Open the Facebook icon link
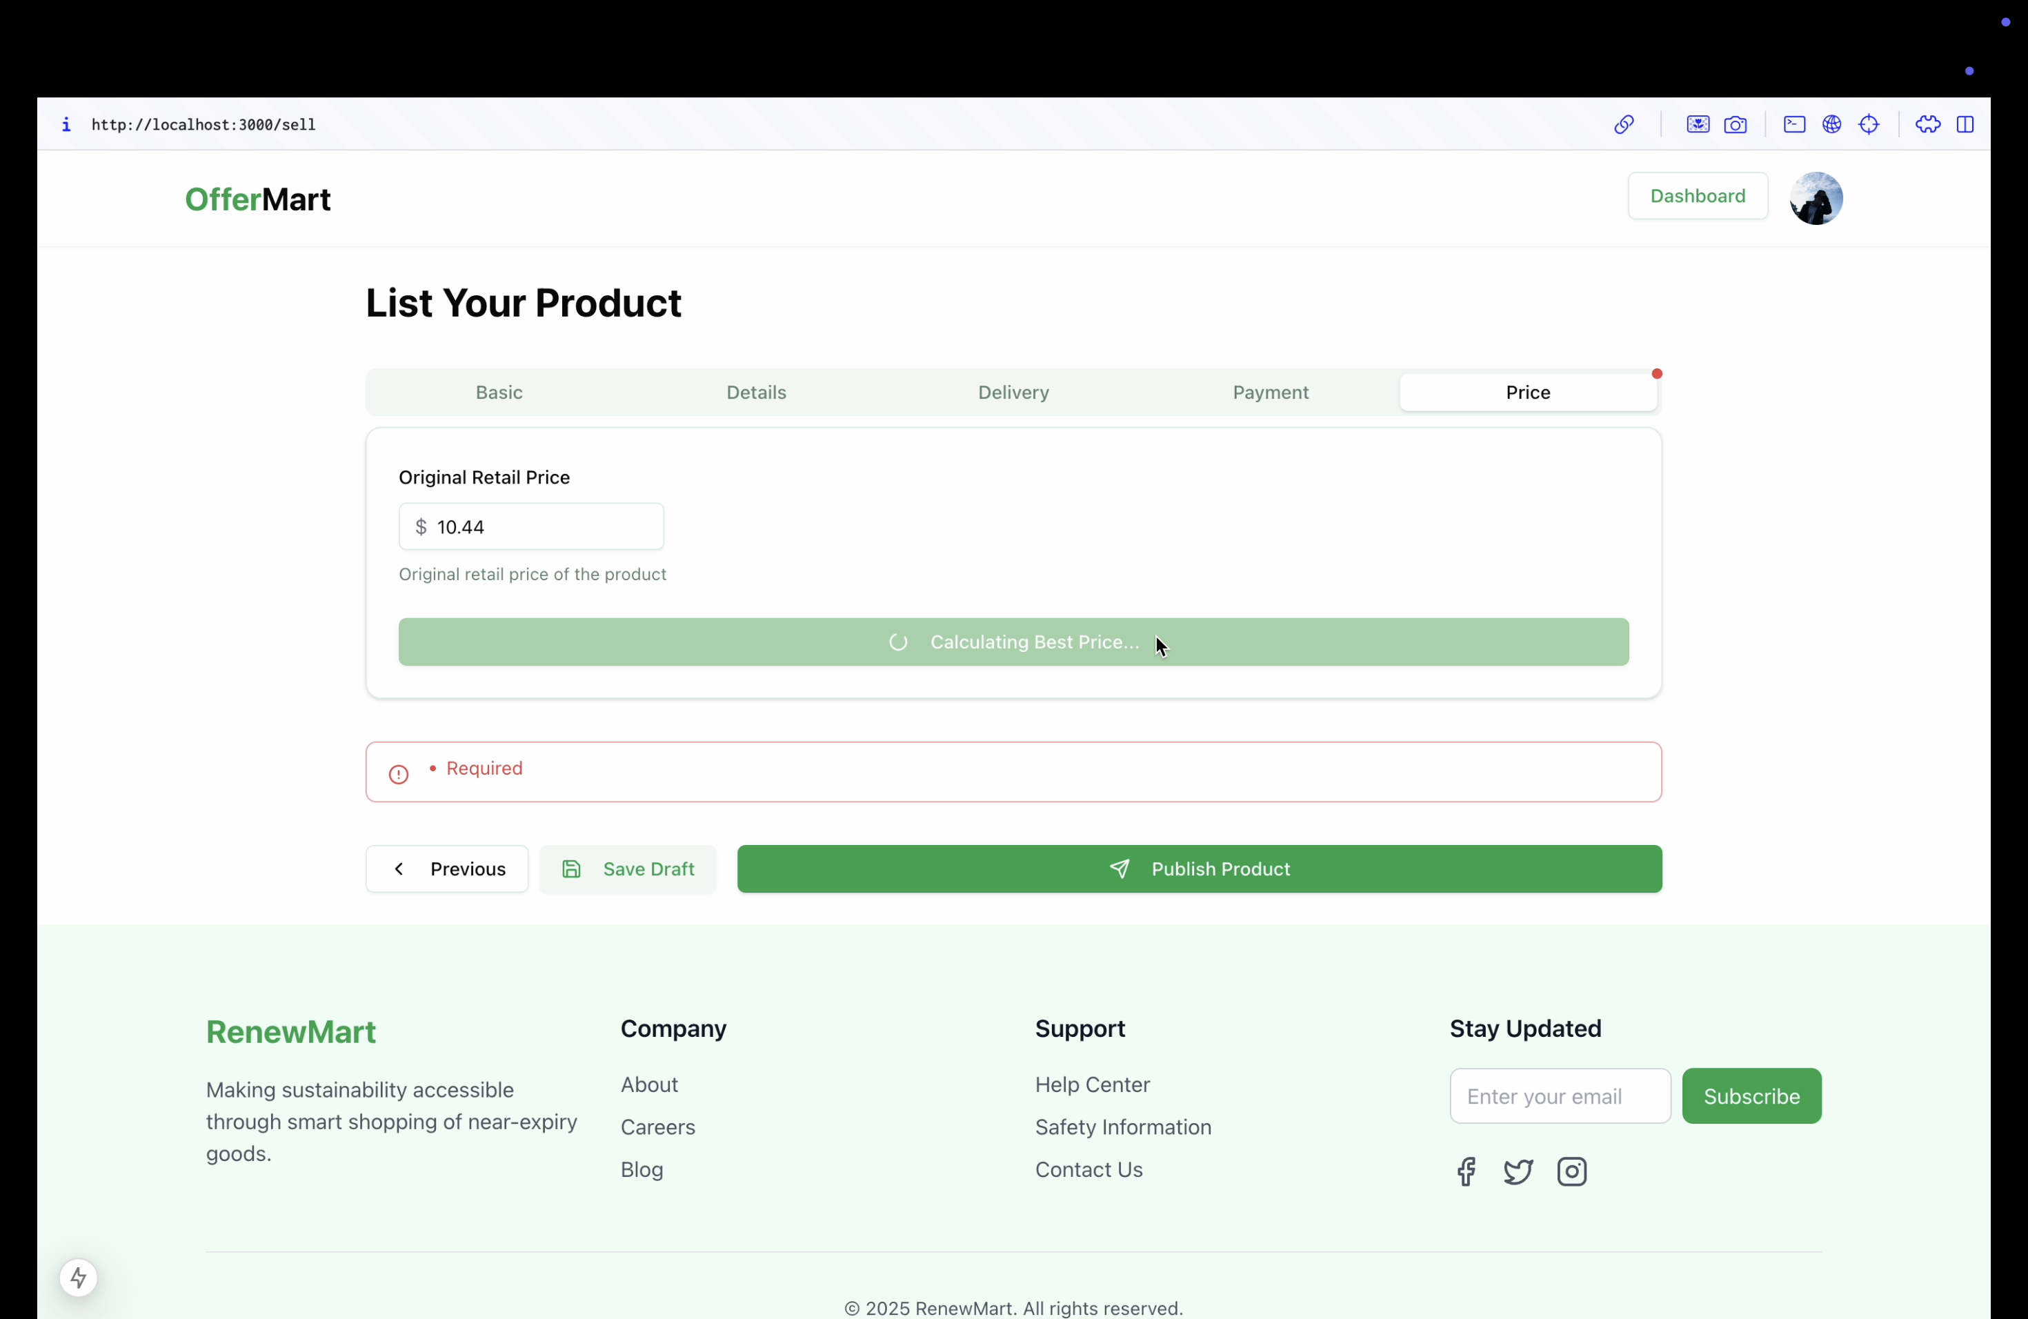 coord(1466,1171)
